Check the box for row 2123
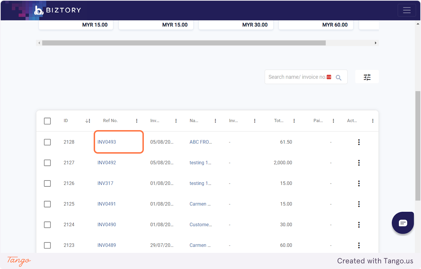Image resolution: width=421 pixels, height=269 pixels. 47,245
